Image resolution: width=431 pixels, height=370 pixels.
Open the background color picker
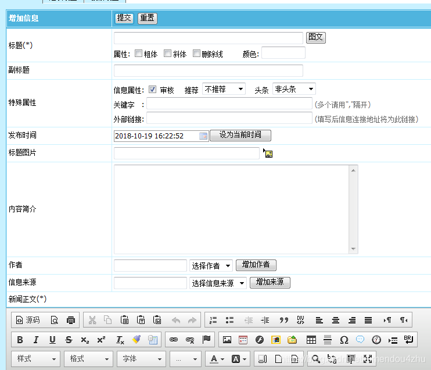point(239,359)
